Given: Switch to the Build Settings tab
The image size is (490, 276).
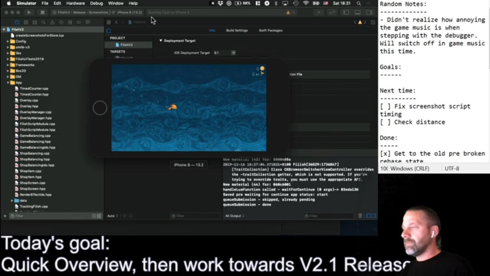Looking at the screenshot, I should (237, 30).
